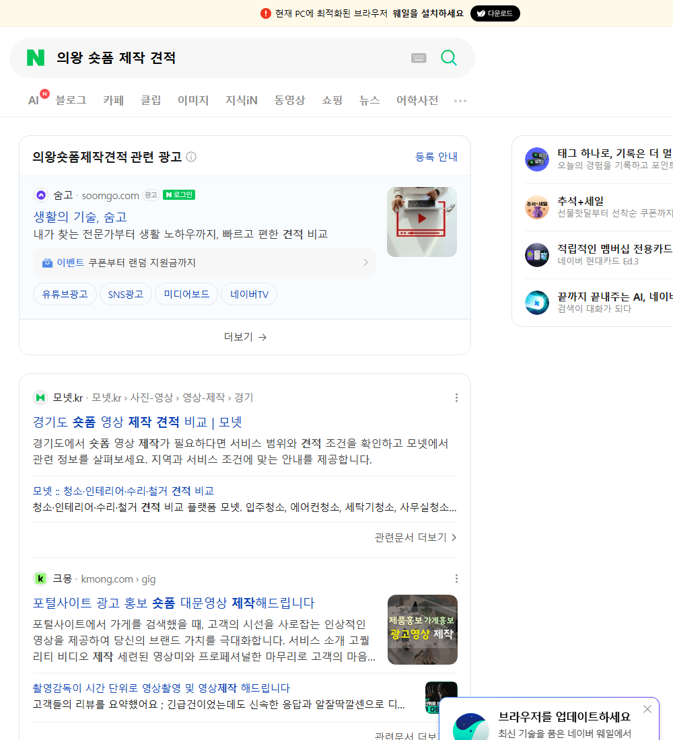Screen dimensions: 673x740
Task: Click the 웨일을 설치하세요 banner text
Action: tap(428, 13)
